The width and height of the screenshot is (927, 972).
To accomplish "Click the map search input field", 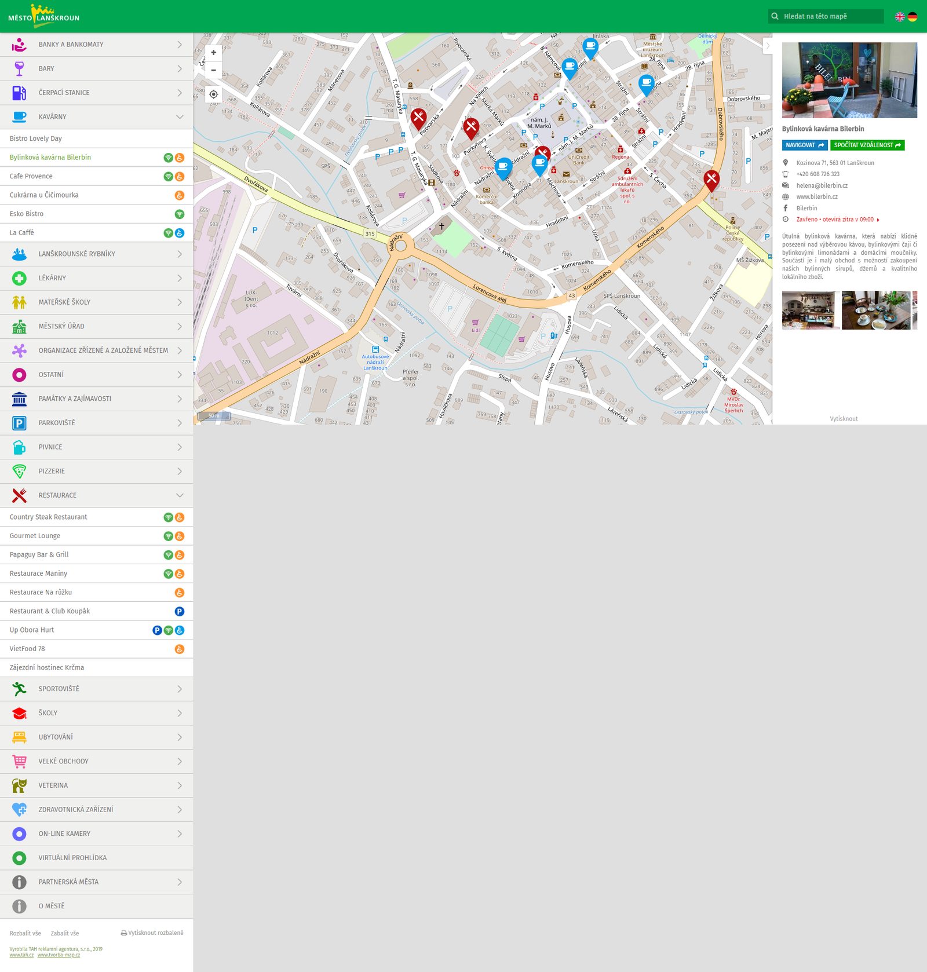I will click(x=831, y=17).
